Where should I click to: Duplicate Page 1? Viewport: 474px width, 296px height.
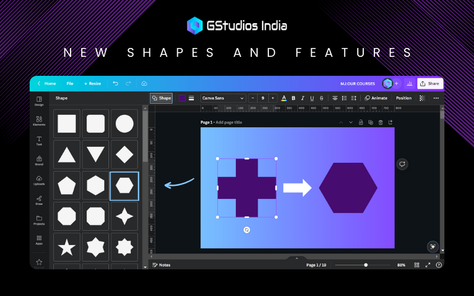[371, 123]
